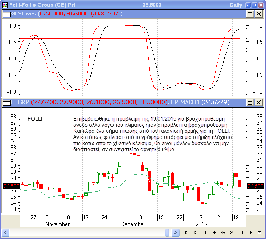This screenshot has height=239, width=266.
Task: Click date 15 on the time axis
Action: pyautogui.click(x=161, y=217)
